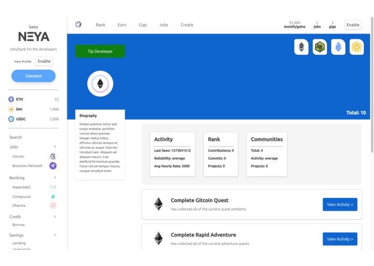Click the ETH balance value 22
This screenshot has height=266, width=374.
(x=57, y=99)
